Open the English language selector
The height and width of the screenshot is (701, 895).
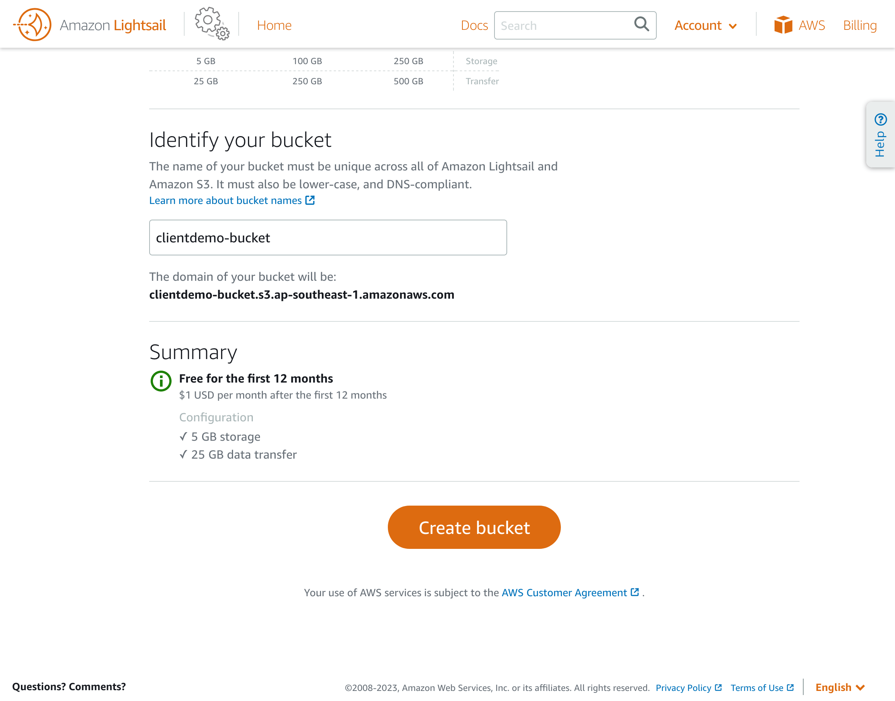click(x=839, y=688)
